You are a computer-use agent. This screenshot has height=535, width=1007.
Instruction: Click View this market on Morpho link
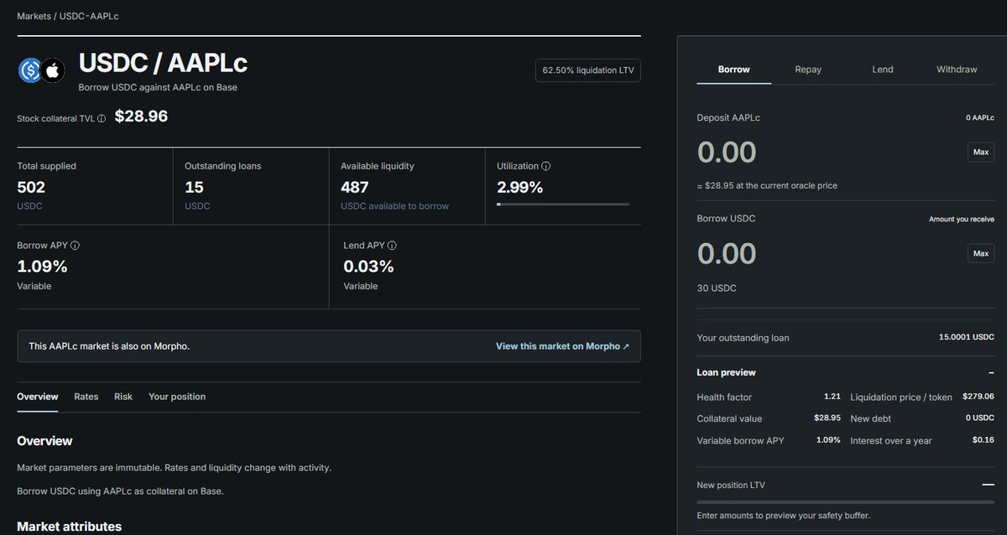(562, 346)
